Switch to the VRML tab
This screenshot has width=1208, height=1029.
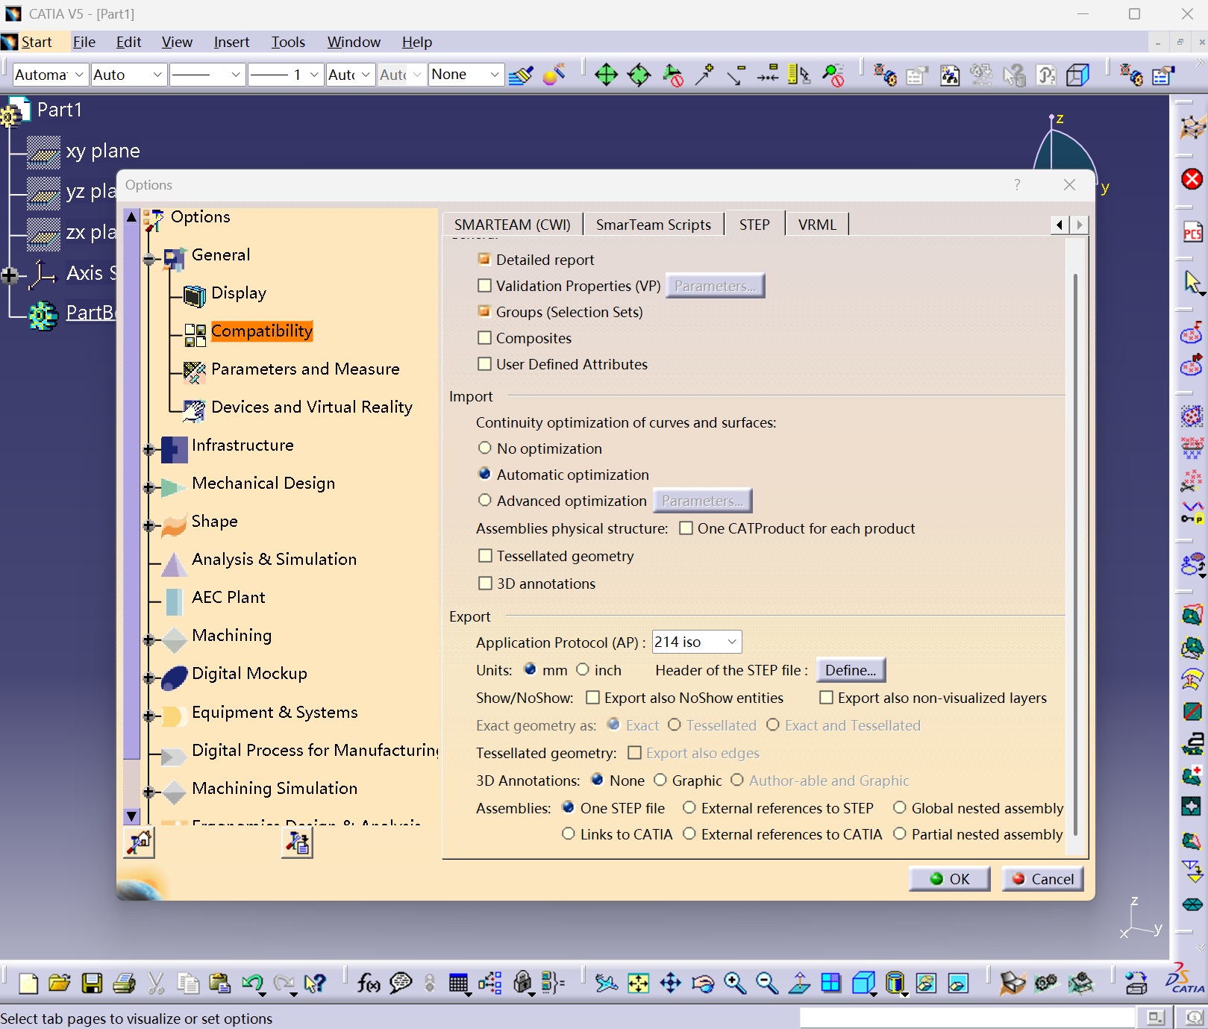[x=817, y=225]
